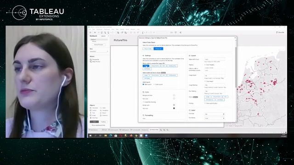This screenshot has width=294, height=165.
Task: Open File Explorer from the taskbar
Action: [106, 136]
